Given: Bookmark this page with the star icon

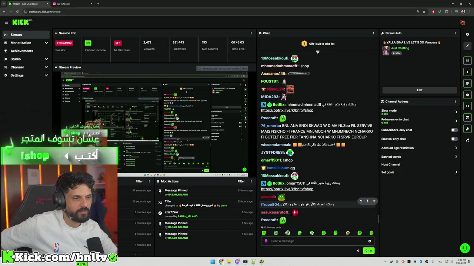Looking at the screenshot, I should tap(425, 11).
